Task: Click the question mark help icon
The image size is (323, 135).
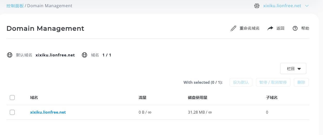Action: pyautogui.click(x=295, y=28)
